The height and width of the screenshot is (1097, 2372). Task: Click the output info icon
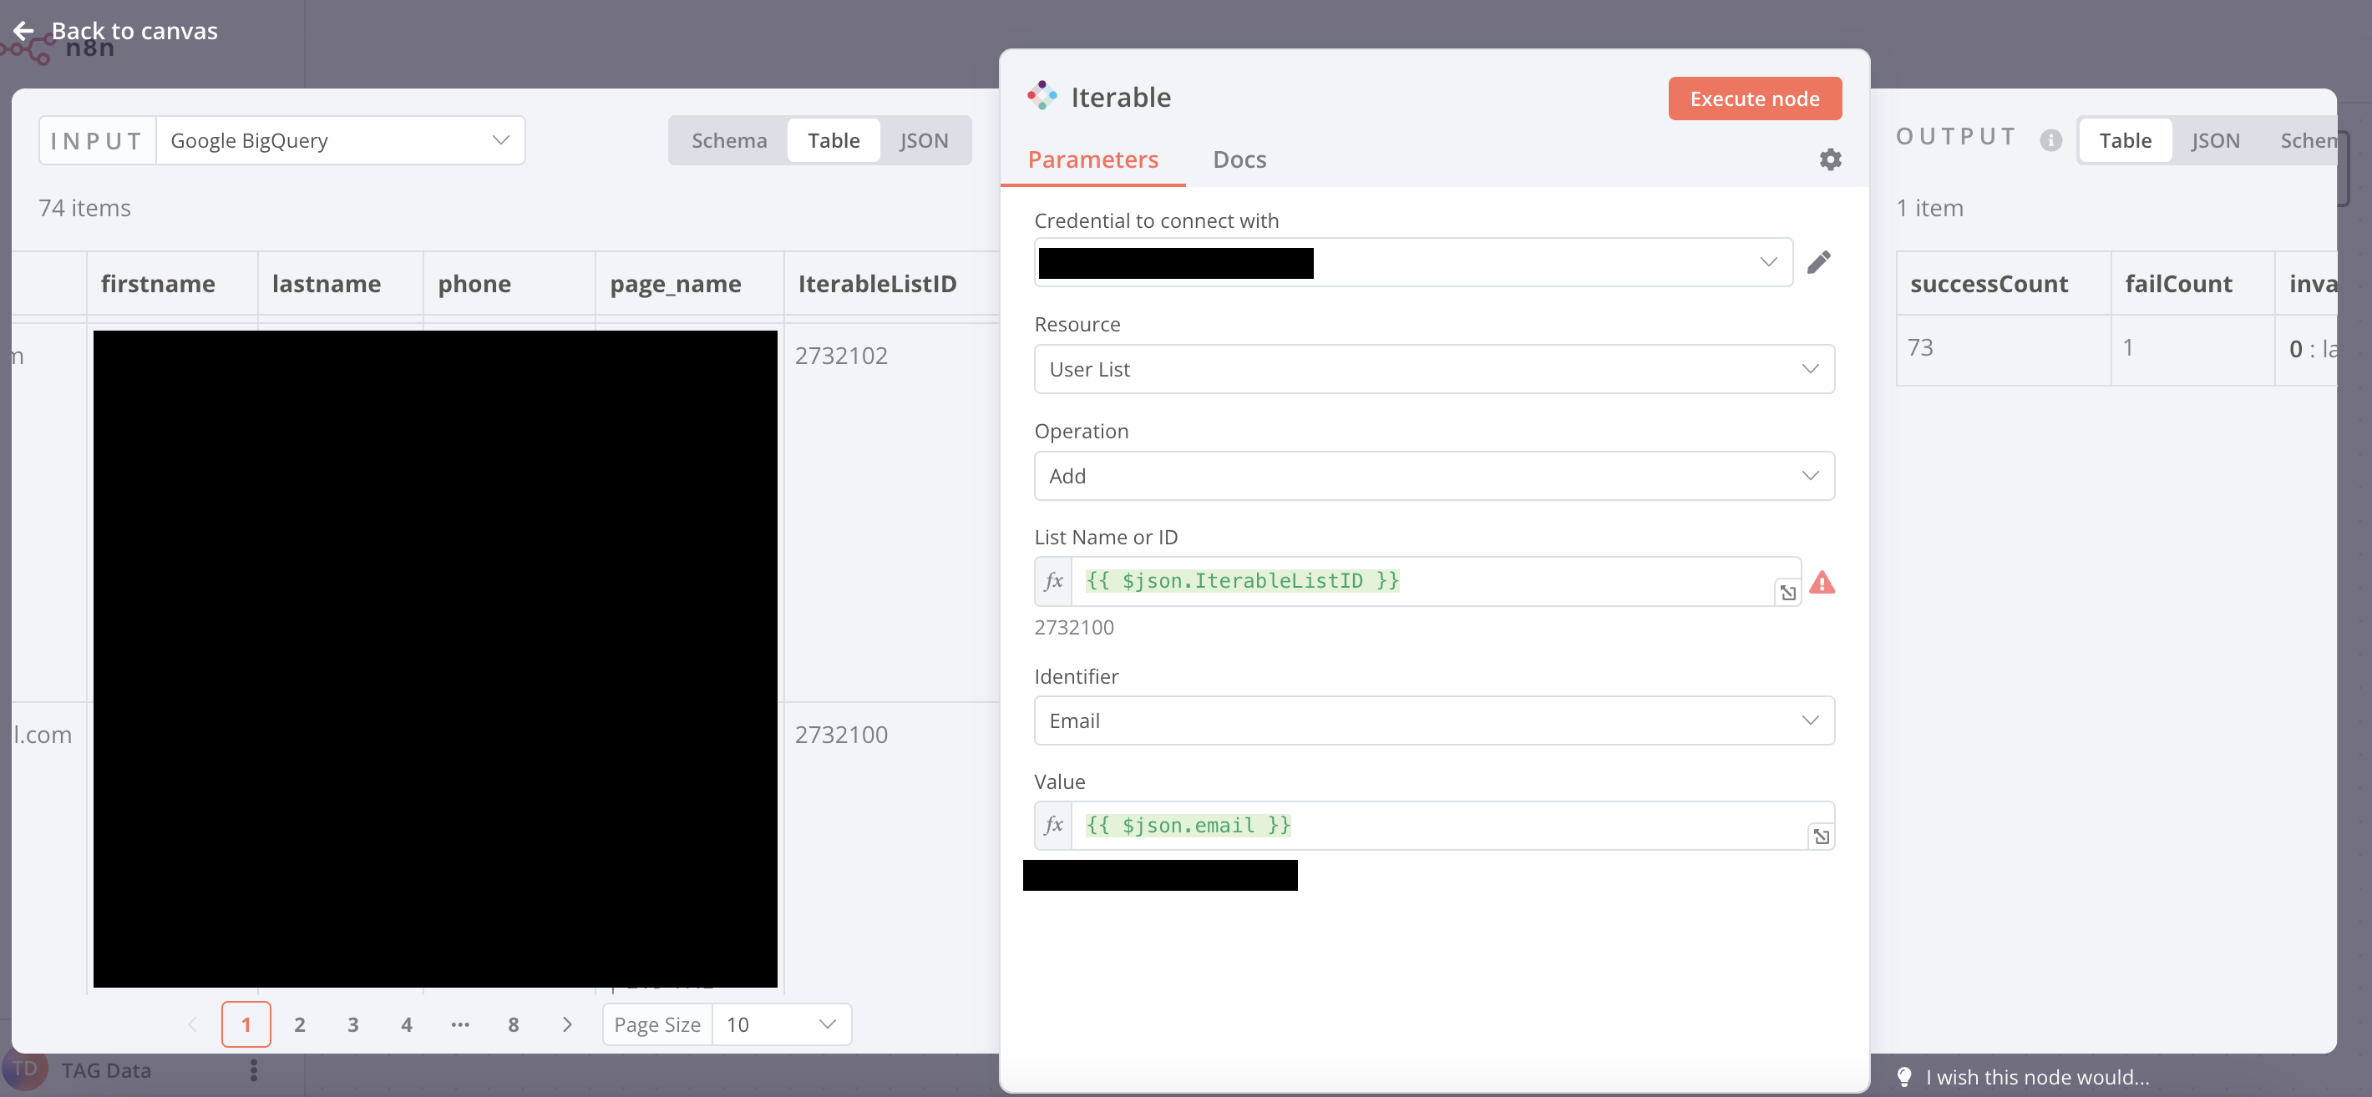click(x=2050, y=140)
